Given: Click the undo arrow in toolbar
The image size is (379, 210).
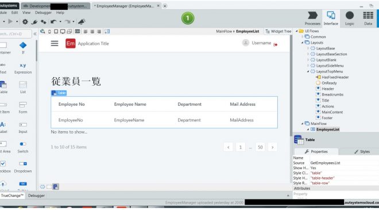Looking at the screenshot, I should 53,22.
